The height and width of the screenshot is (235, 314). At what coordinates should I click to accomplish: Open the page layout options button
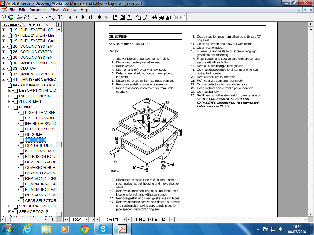tap(164, 219)
